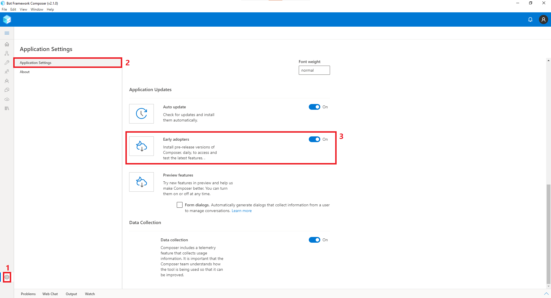The height and width of the screenshot is (298, 551).
Task: Click the 'Font weight' label
Action: point(310,62)
